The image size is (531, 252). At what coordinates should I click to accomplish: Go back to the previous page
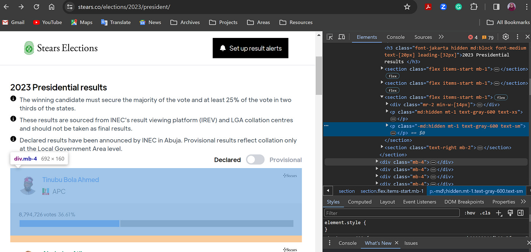[x=6, y=7]
